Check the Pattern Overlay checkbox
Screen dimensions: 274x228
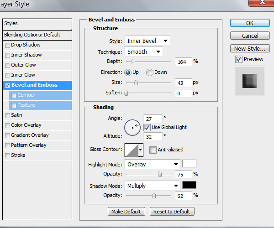(x=7, y=145)
